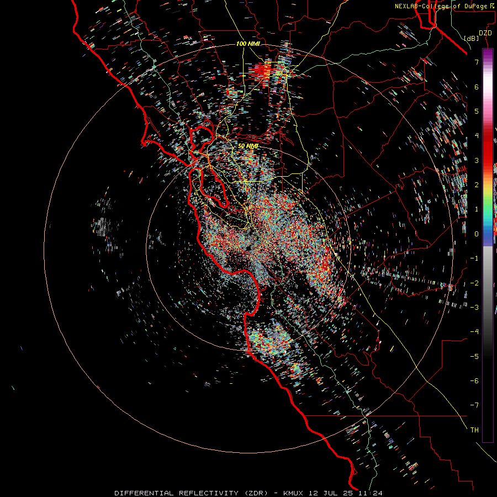Click the "6" value on the dB scale
Image resolution: width=497 pixels, height=497 pixels.
pos(477,87)
